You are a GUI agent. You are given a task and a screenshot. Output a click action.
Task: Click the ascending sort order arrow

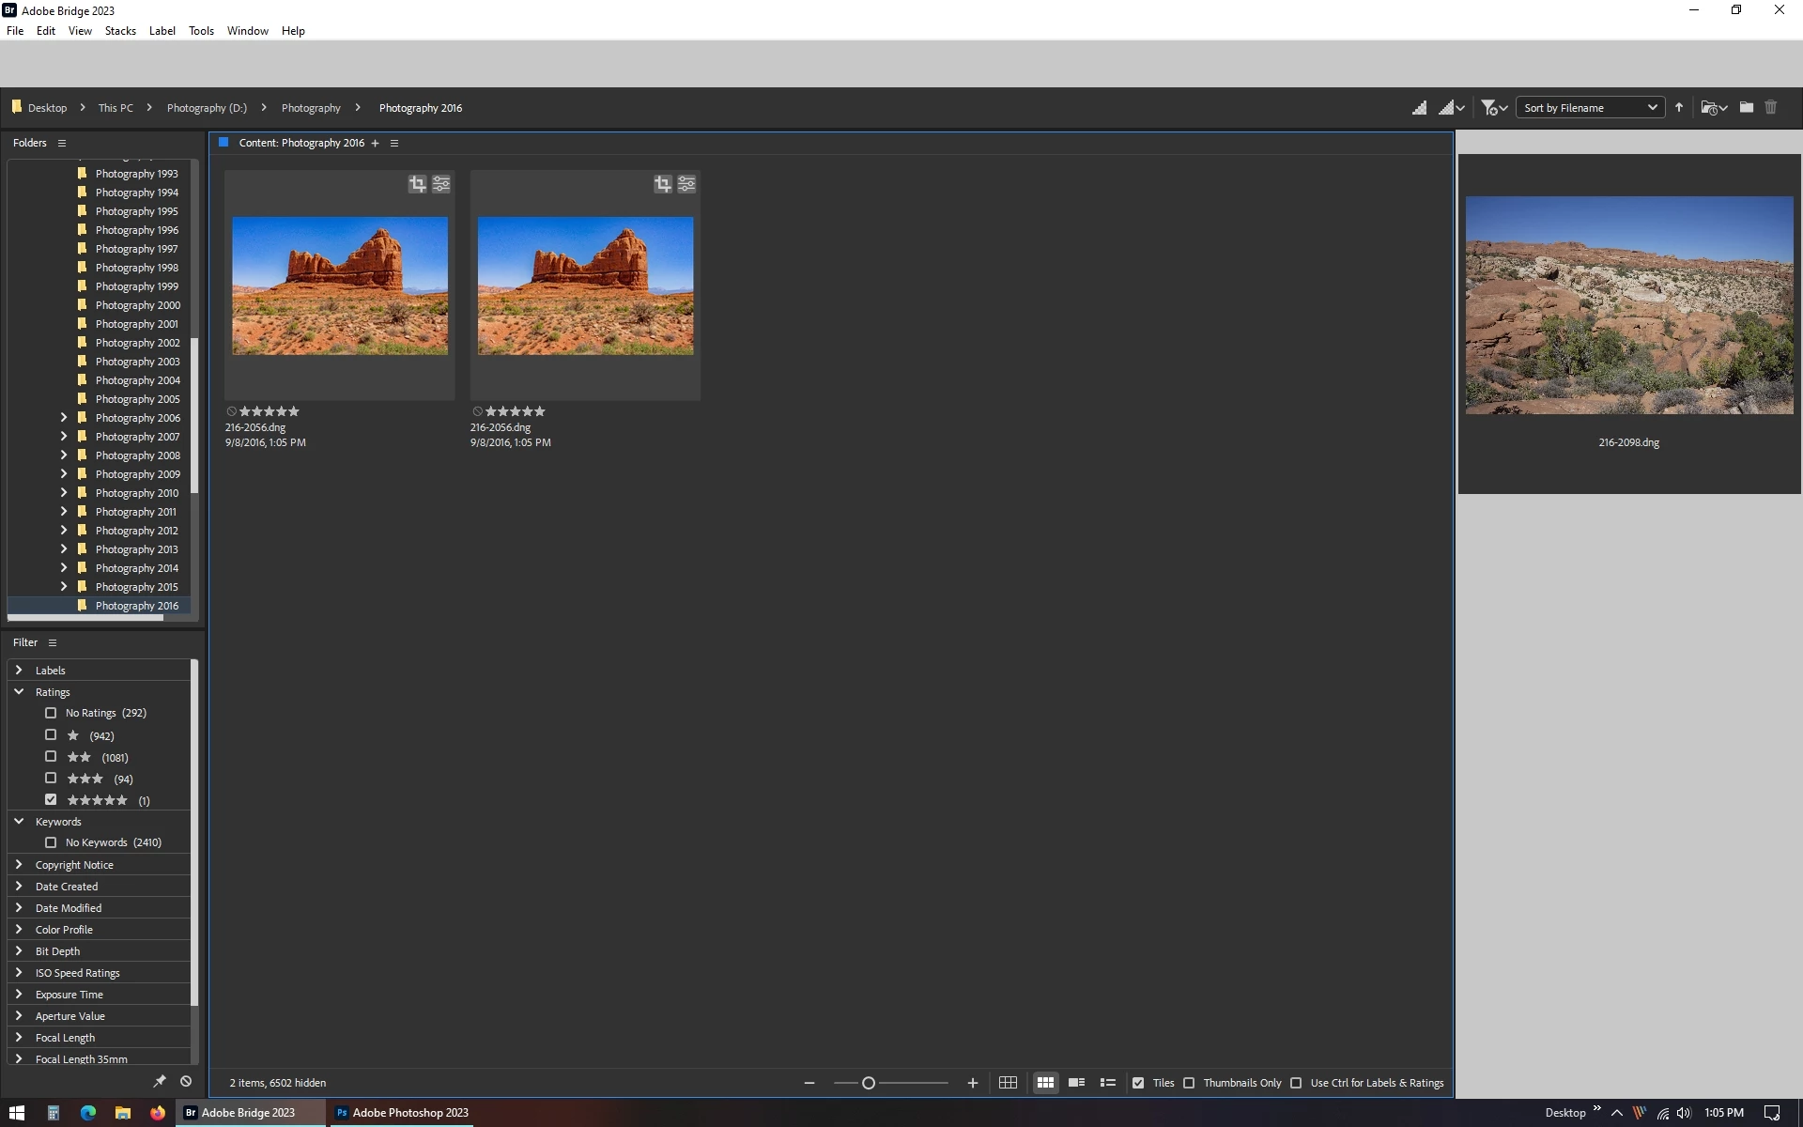[1679, 108]
